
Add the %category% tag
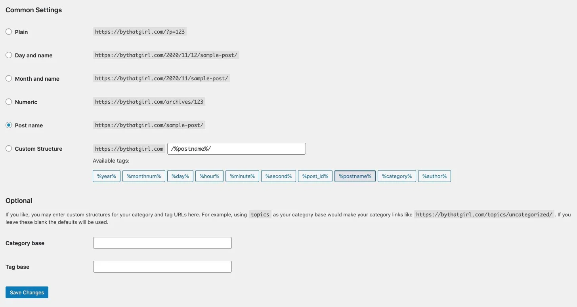tap(396, 176)
